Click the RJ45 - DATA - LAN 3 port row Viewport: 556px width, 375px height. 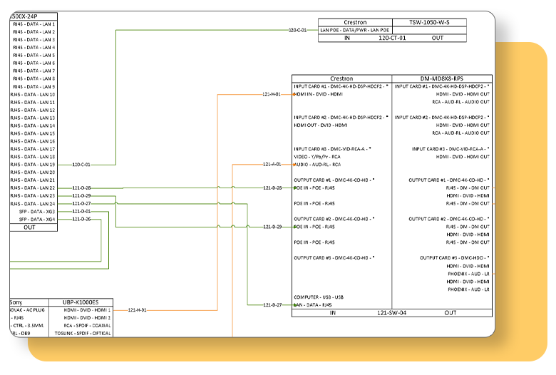click(x=34, y=40)
